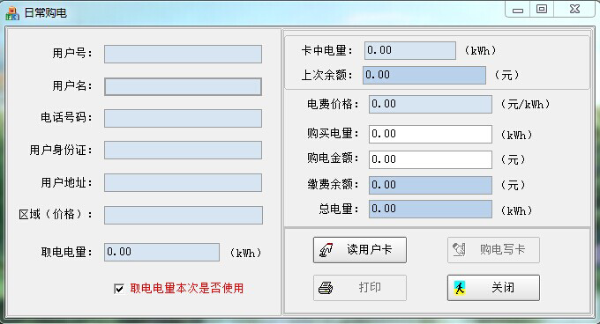The width and height of the screenshot is (600, 324).
Task: Click the 购买电量 input box
Action: pyautogui.click(x=431, y=135)
